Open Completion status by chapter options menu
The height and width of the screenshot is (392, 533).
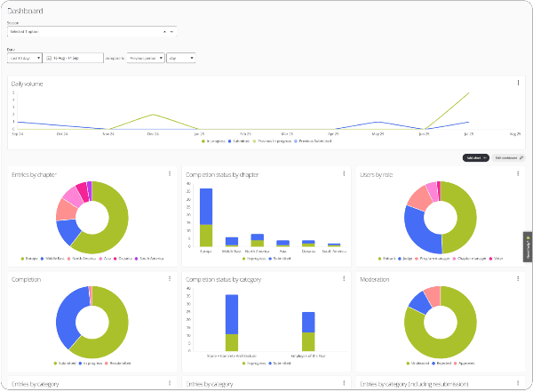[x=343, y=174]
